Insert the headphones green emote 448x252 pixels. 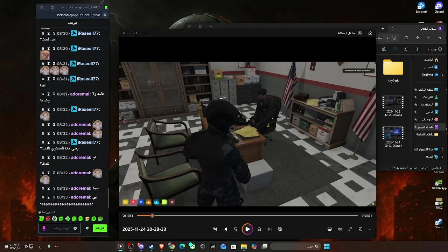point(55,219)
